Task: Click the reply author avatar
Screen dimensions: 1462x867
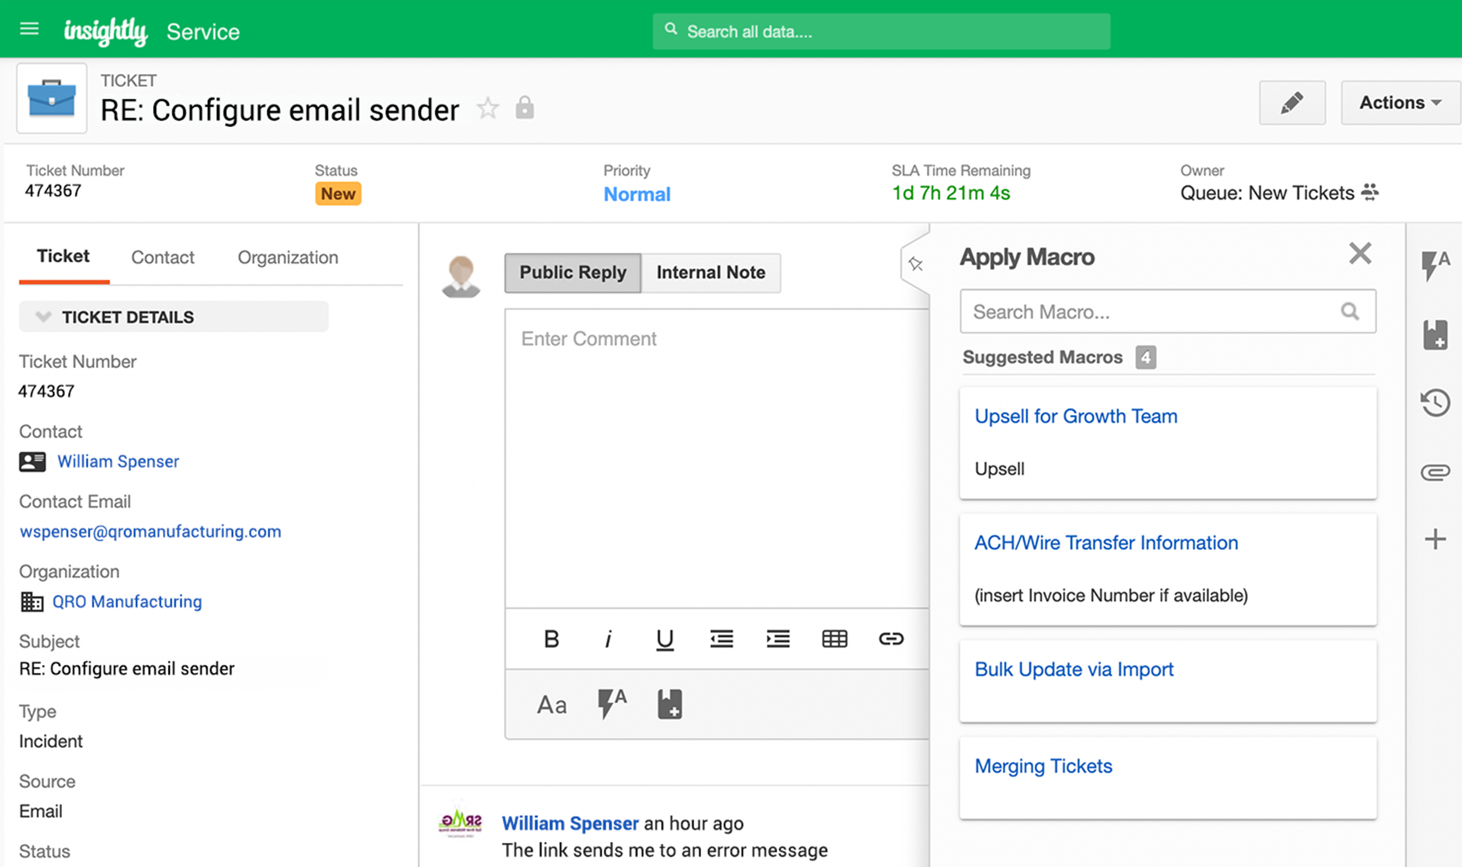Action: 461,276
